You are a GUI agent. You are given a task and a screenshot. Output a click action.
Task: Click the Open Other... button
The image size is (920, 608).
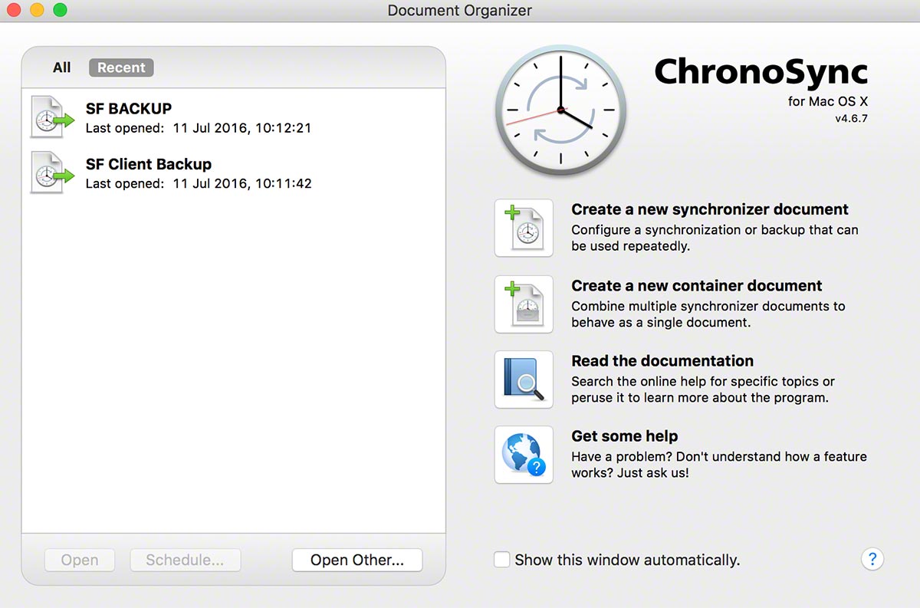pyautogui.click(x=357, y=560)
